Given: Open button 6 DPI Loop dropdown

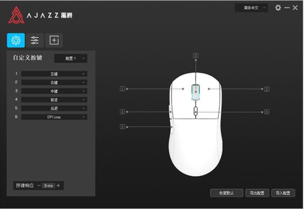Looking at the screenshot, I should [x=54, y=117].
